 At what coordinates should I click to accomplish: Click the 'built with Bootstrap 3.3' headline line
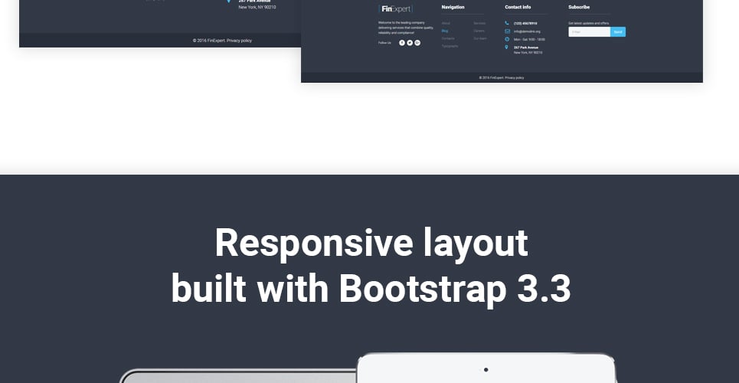tap(371, 289)
